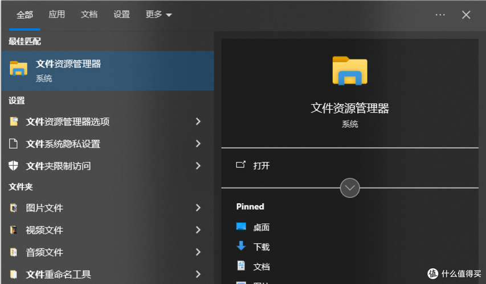The height and width of the screenshot is (284, 486).
Task: Expand the arrow beside 文件系统隐私设置
Action: tap(198, 144)
